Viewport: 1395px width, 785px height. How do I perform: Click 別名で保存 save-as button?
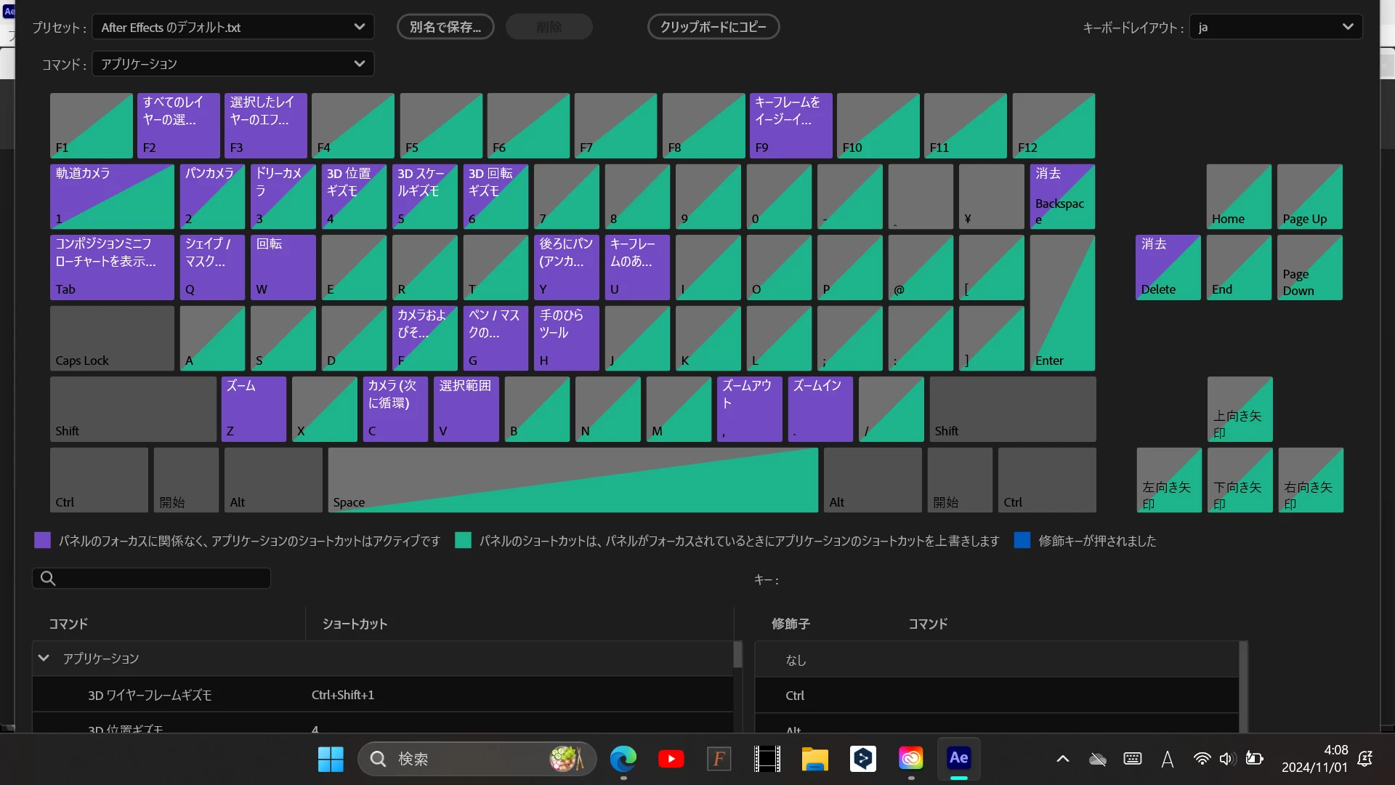445,27
